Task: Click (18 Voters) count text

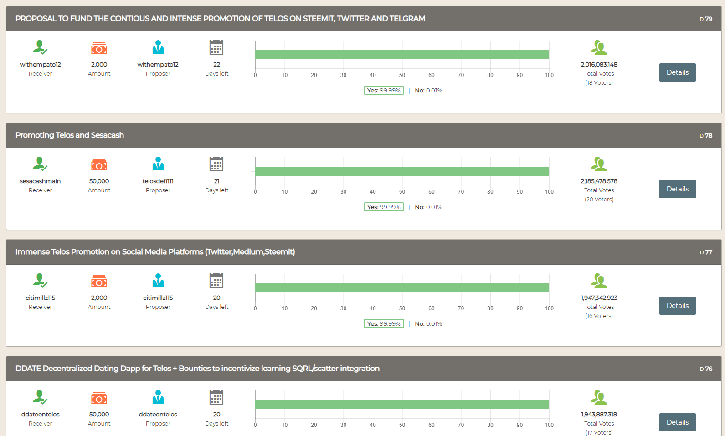Action: click(599, 83)
